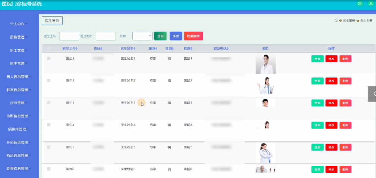The width and height of the screenshot is (376, 178).
Task: Click the 医生姓名4 cell
Action: click(x=128, y=125)
